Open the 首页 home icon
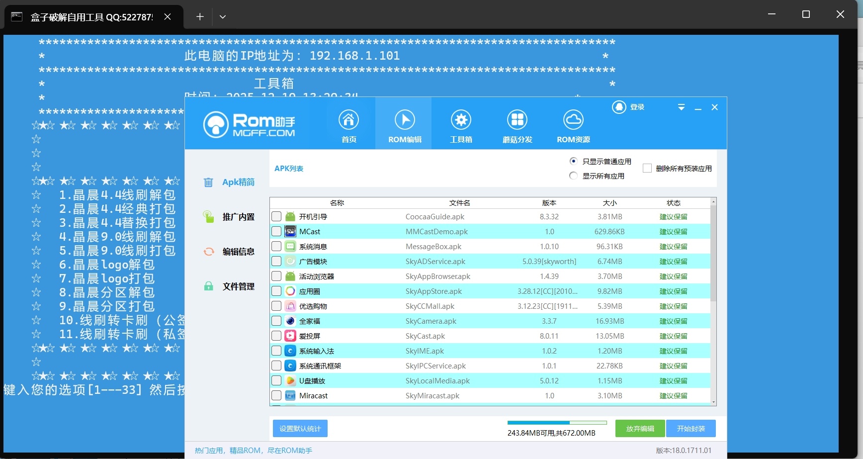Viewport: 863px width, 459px height. (x=348, y=120)
